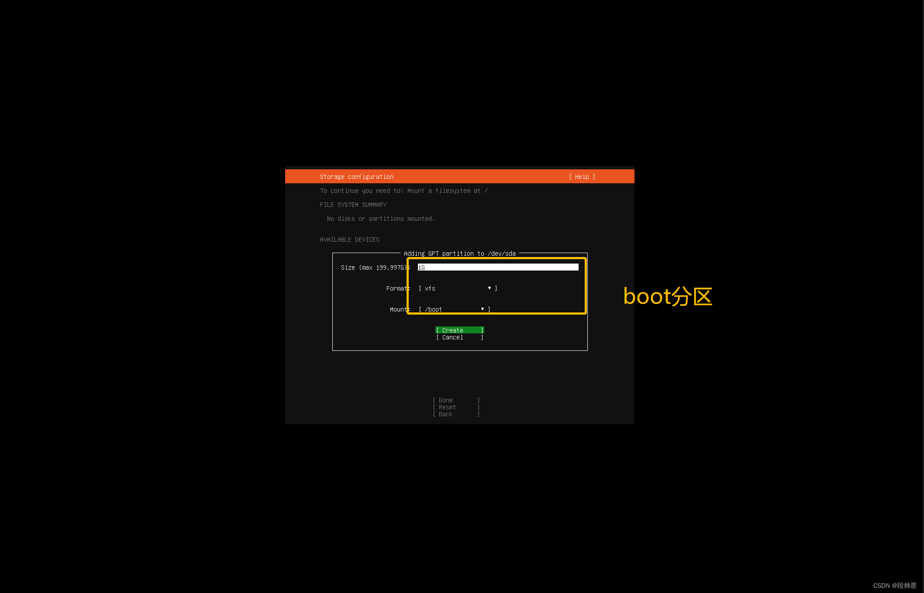This screenshot has height=593, width=924.
Task: Click the 'AVAILABLE DEVICES' heading
Action: [x=349, y=240]
